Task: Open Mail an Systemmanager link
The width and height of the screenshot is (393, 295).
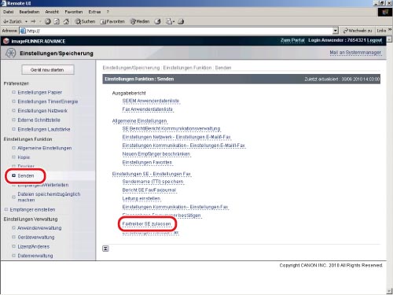Action: click(x=355, y=53)
